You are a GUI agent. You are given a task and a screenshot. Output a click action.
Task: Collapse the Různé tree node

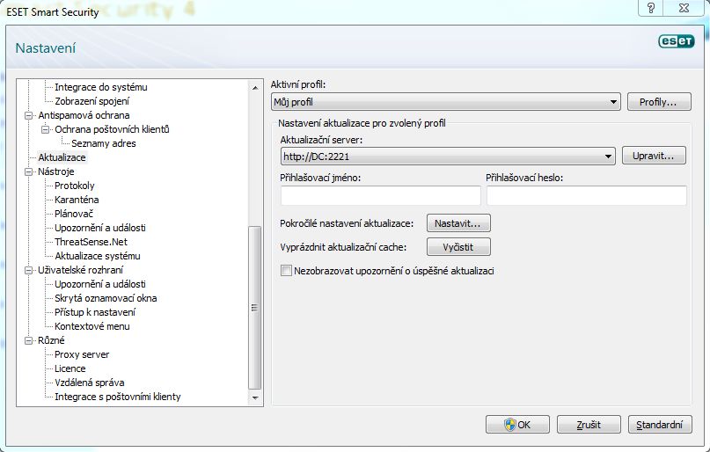28,340
